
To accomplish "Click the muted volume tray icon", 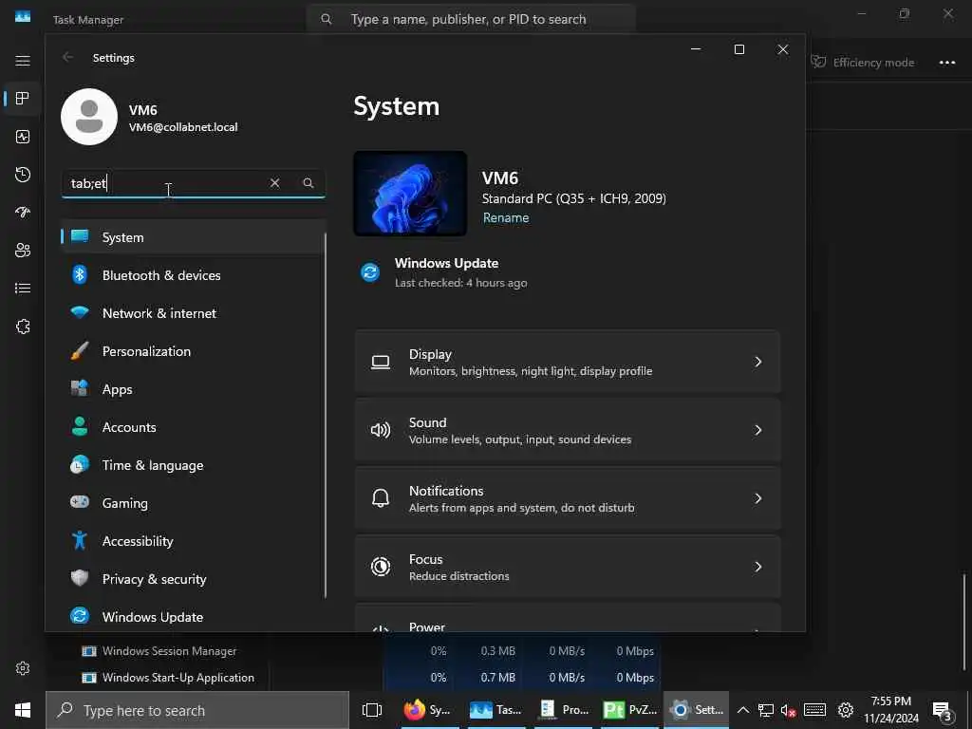I will coord(788,710).
